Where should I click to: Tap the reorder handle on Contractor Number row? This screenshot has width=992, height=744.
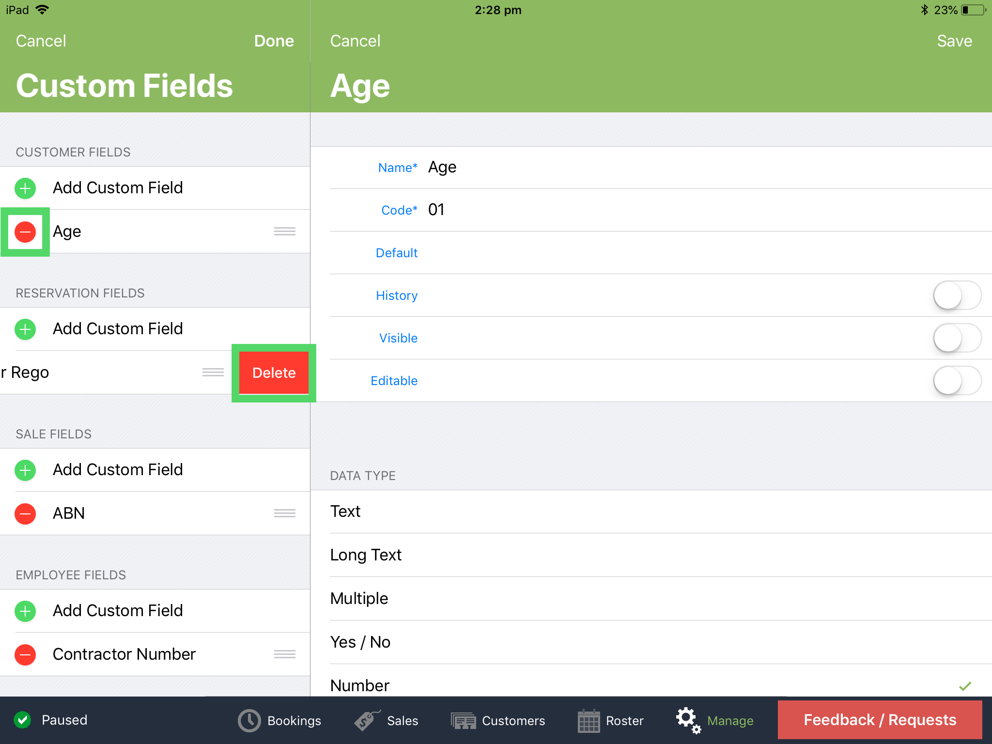point(285,654)
